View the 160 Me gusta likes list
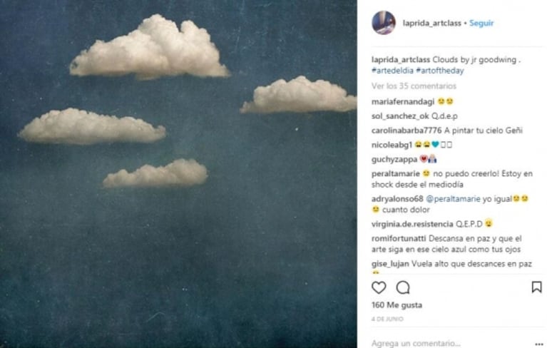 tap(397, 305)
